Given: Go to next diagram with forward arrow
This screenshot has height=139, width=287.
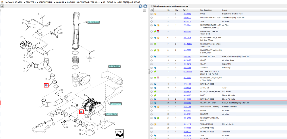Looking at the screenshot, I should coord(145,6).
